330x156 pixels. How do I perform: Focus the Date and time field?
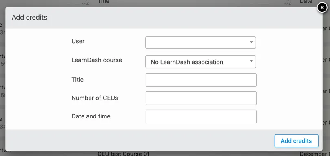(201, 116)
